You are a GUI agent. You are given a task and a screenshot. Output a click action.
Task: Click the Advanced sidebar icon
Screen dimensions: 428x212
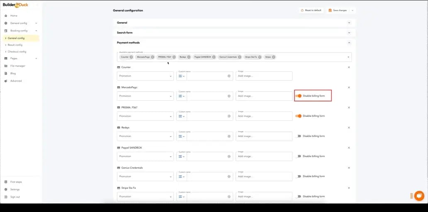[6, 81]
